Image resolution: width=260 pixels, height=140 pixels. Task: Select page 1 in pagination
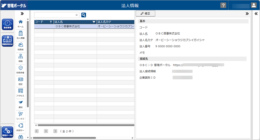coord(46,131)
